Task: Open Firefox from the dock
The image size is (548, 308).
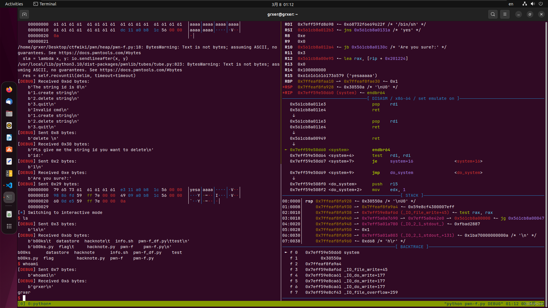Action: 9,90
